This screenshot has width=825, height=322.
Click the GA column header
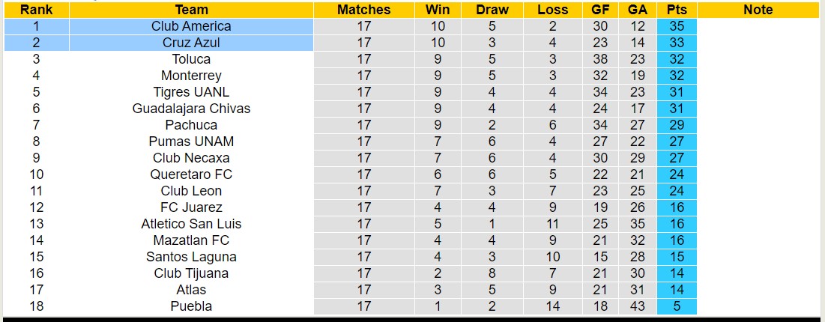638,10
